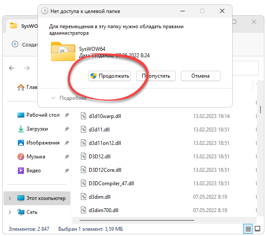
Task: Click the Отмена button in dialog
Action: click(x=200, y=76)
